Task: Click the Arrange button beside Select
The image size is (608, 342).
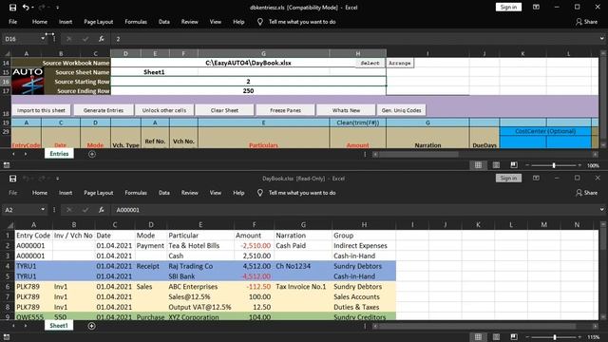Action: pyautogui.click(x=399, y=63)
